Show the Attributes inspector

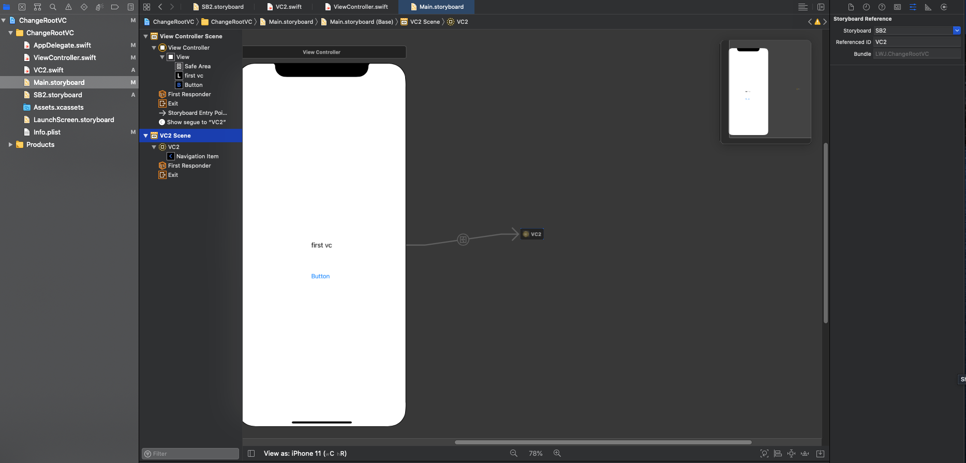click(913, 7)
